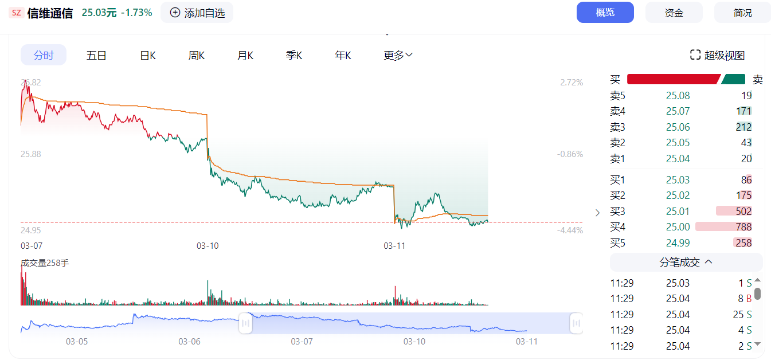Open the 月K monthly chart
The height and width of the screenshot is (364, 771).
(x=245, y=54)
